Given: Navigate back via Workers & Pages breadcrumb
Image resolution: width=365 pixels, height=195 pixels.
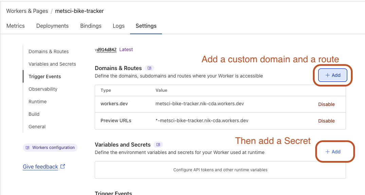Looking at the screenshot, I should pos(27,11).
